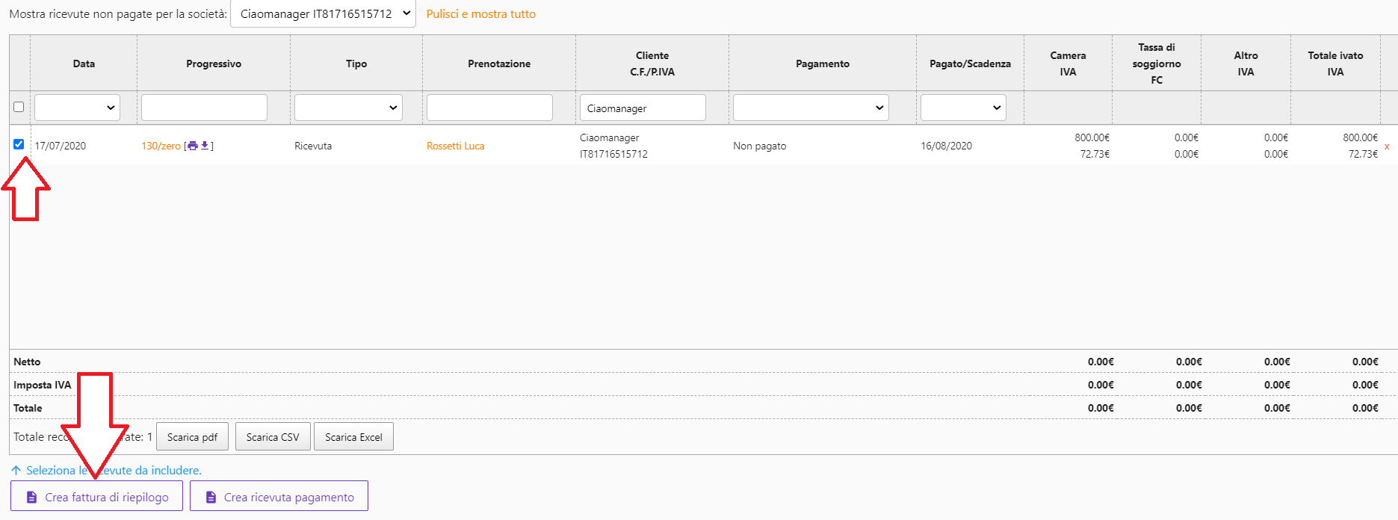Open the Pagamento filter dropdown
This screenshot has height=520, width=1398.
pos(810,108)
